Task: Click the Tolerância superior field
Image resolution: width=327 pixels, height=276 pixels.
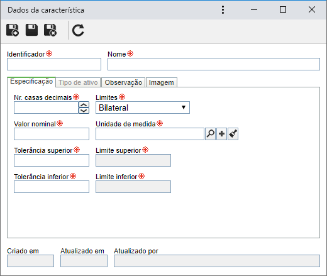Action: coord(52,160)
